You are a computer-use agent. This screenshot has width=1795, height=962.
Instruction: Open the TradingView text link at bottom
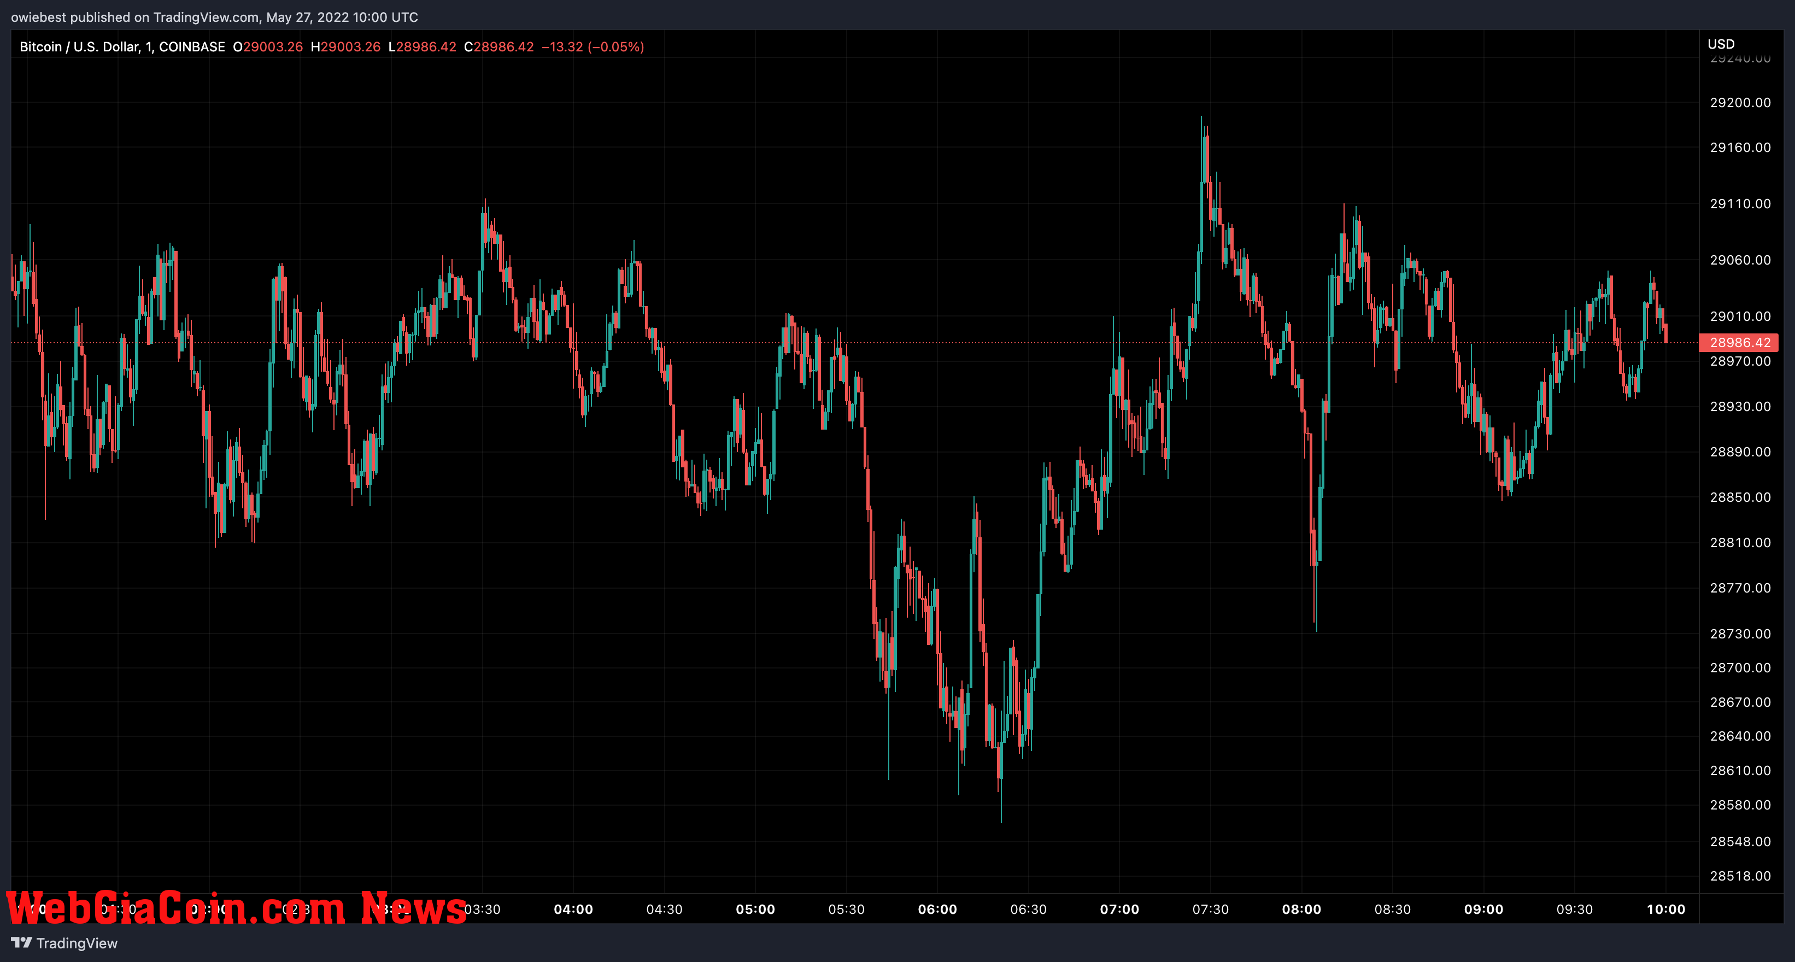point(77,943)
